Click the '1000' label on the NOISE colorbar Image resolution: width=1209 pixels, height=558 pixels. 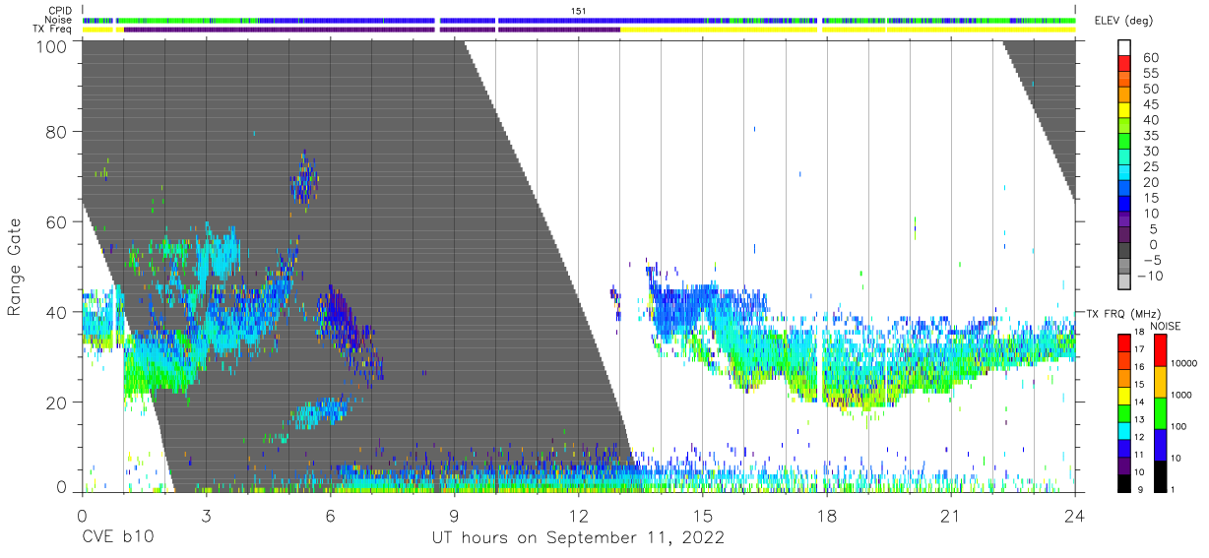click(x=1183, y=395)
